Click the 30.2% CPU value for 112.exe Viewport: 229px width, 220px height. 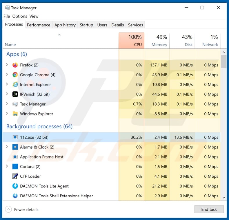click(x=136, y=137)
